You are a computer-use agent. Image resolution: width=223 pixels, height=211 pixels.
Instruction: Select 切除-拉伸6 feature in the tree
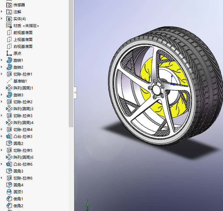23,178
